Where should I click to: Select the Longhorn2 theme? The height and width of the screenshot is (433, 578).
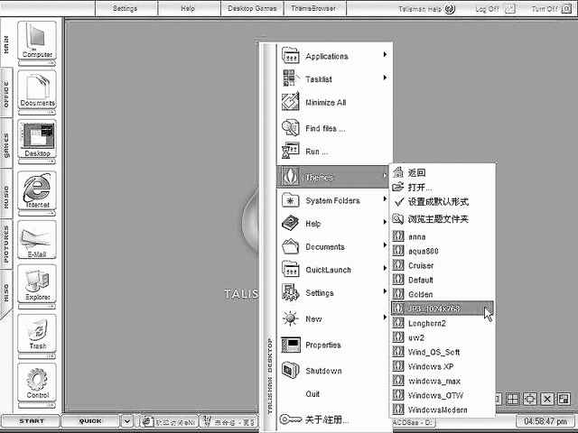pyautogui.click(x=443, y=323)
